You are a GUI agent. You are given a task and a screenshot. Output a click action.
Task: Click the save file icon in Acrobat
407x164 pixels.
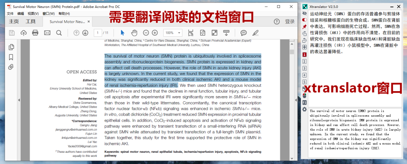pos(12,33)
